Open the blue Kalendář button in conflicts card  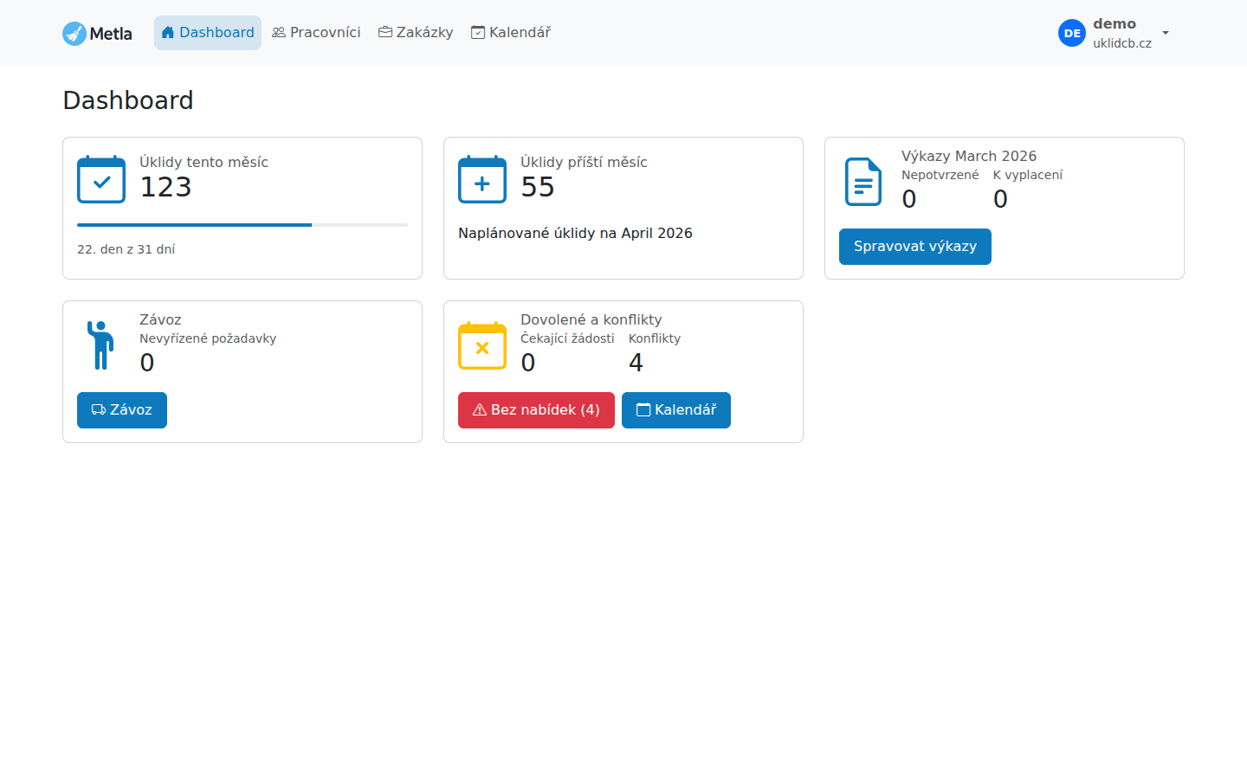[676, 410]
